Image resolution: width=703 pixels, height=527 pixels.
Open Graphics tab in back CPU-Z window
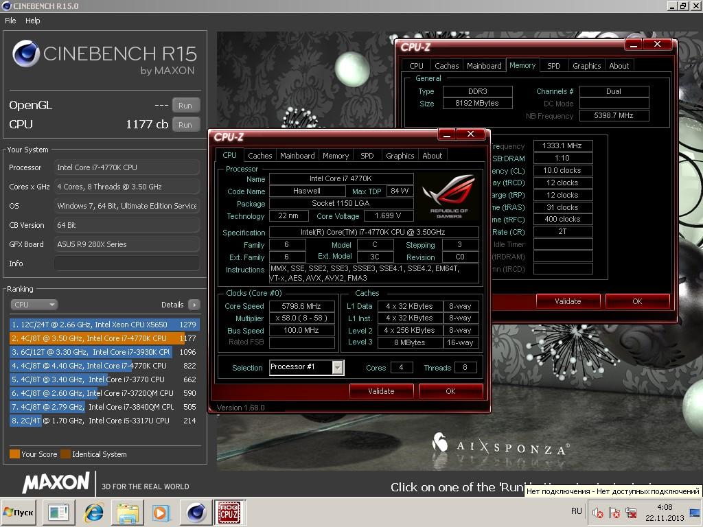coord(586,66)
